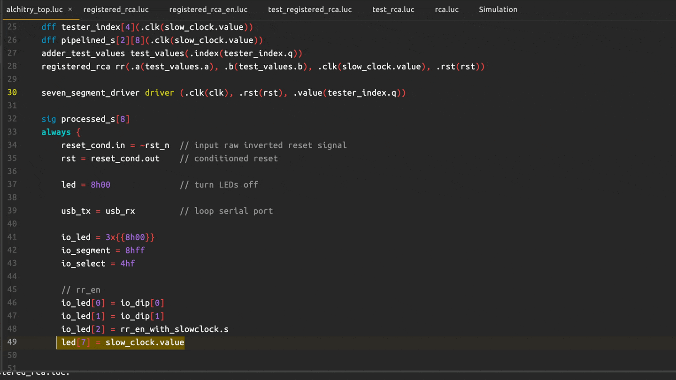Click the yellow 'driver' instance name
The width and height of the screenshot is (676, 380).
[159, 93]
